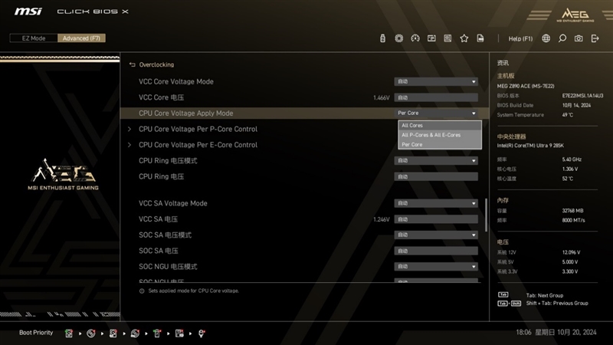Open the board explorer icon
Viewport: 613px width, 345px height.
[447, 38]
